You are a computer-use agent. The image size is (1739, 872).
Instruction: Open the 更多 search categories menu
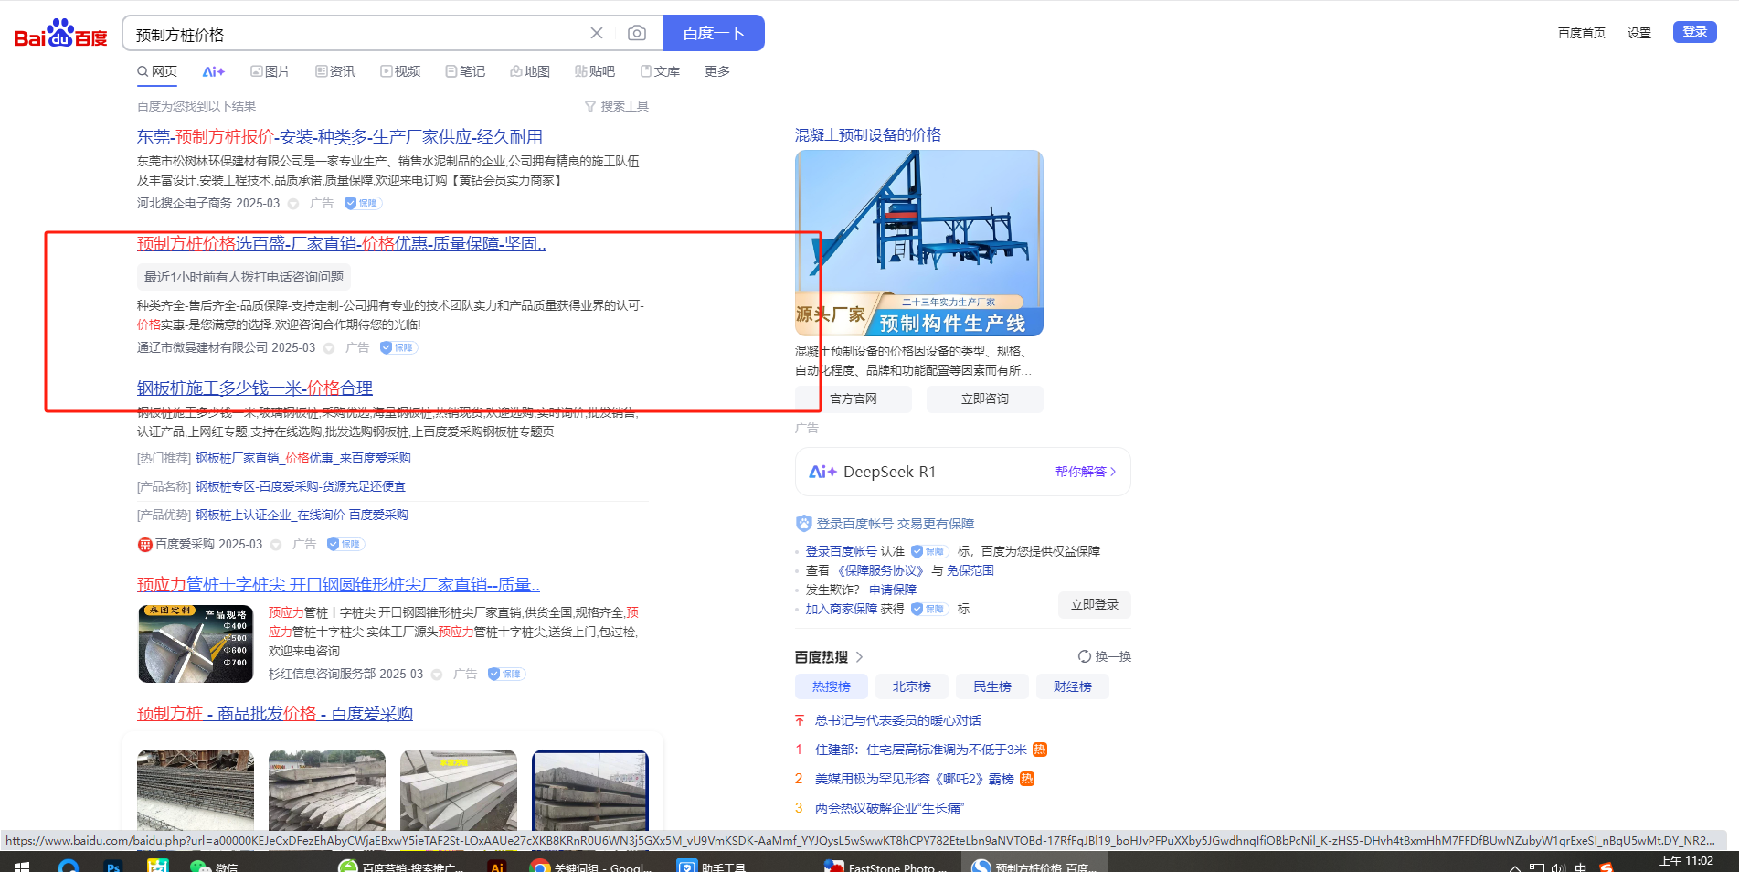[717, 71]
